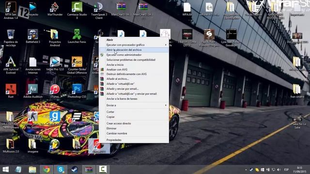Image resolution: width=310 pixels, height=174 pixels.
Task: Click the volume speaker tray icon
Action: 279,170
